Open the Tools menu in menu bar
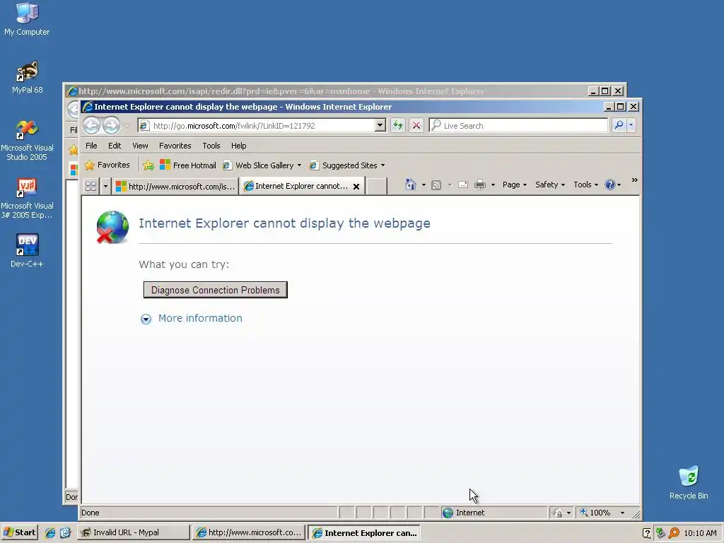The width and height of the screenshot is (724, 543). (x=211, y=146)
